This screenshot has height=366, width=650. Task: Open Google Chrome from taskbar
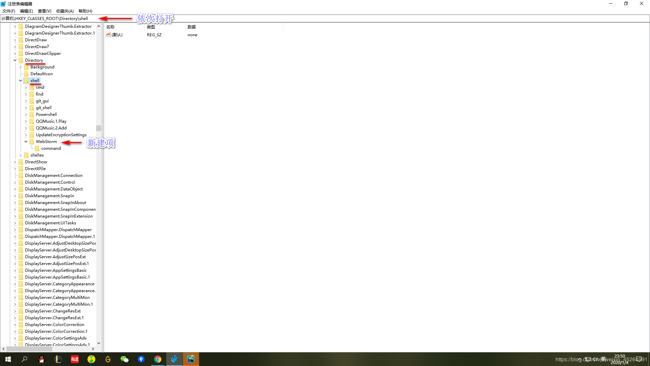point(158,359)
